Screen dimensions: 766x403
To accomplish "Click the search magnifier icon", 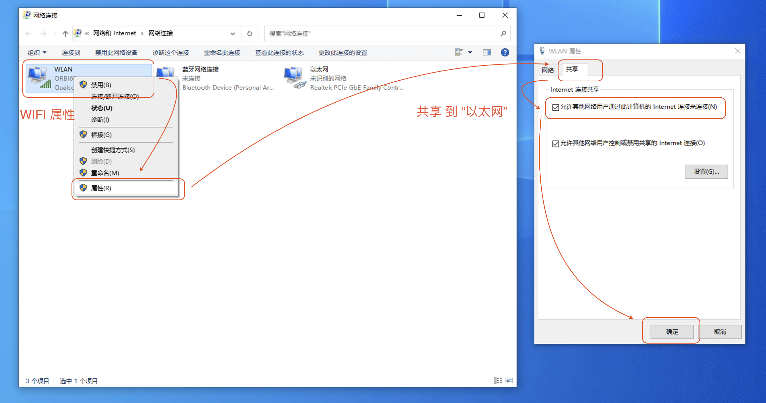I will (x=503, y=33).
